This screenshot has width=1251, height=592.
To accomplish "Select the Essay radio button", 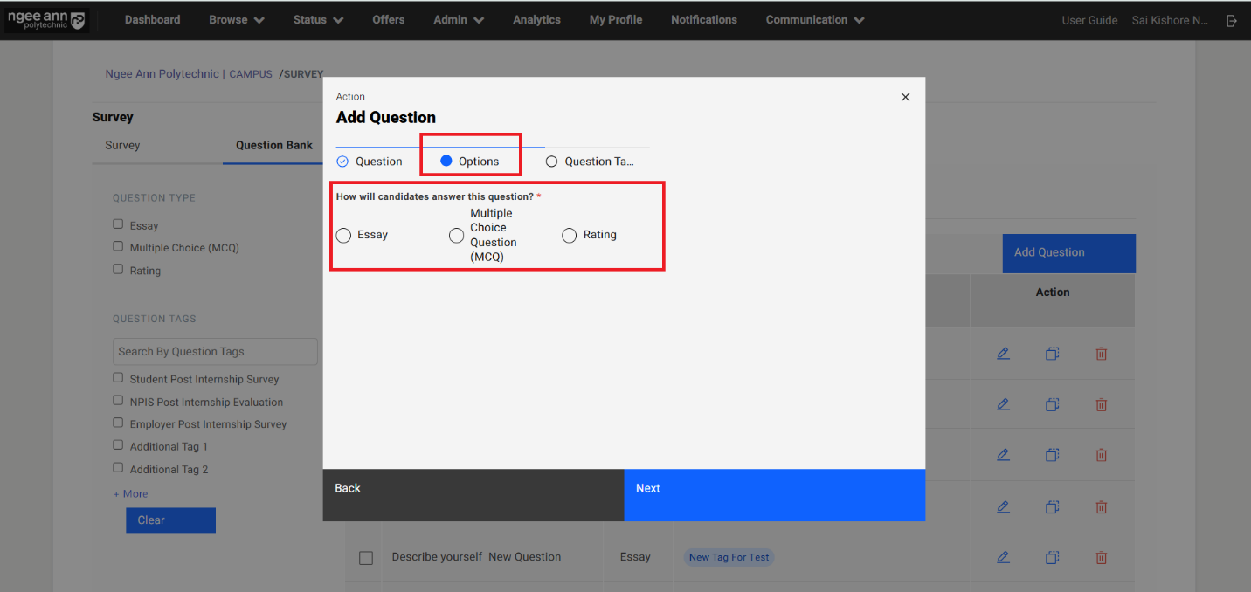I will point(344,235).
